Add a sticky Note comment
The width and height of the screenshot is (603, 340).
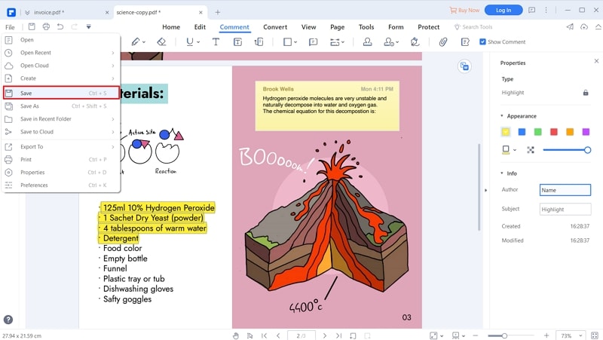tap(313, 42)
